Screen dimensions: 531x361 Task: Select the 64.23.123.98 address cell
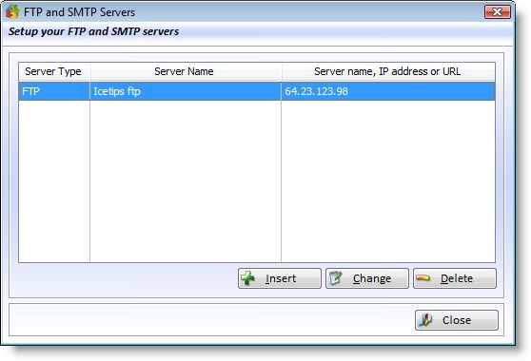point(388,91)
